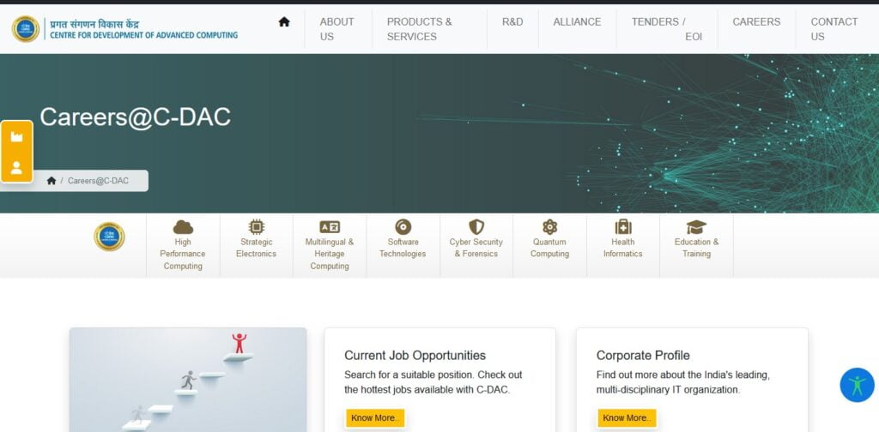Open the blue accessibility widget button
The width and height of the screenshot is (879, 432).
(x=858, y=385)
